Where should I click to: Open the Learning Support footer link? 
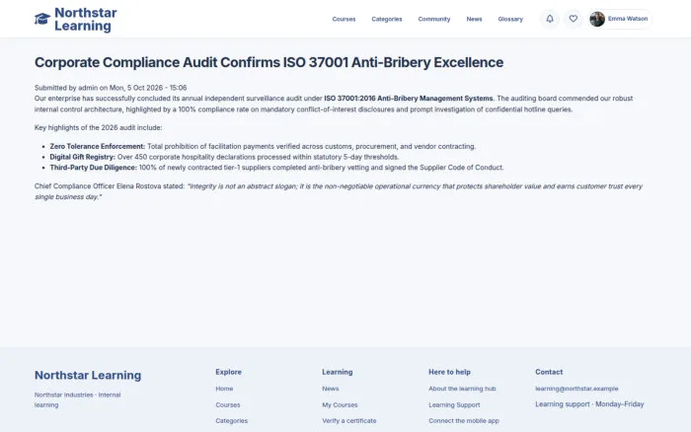(454, 405)
